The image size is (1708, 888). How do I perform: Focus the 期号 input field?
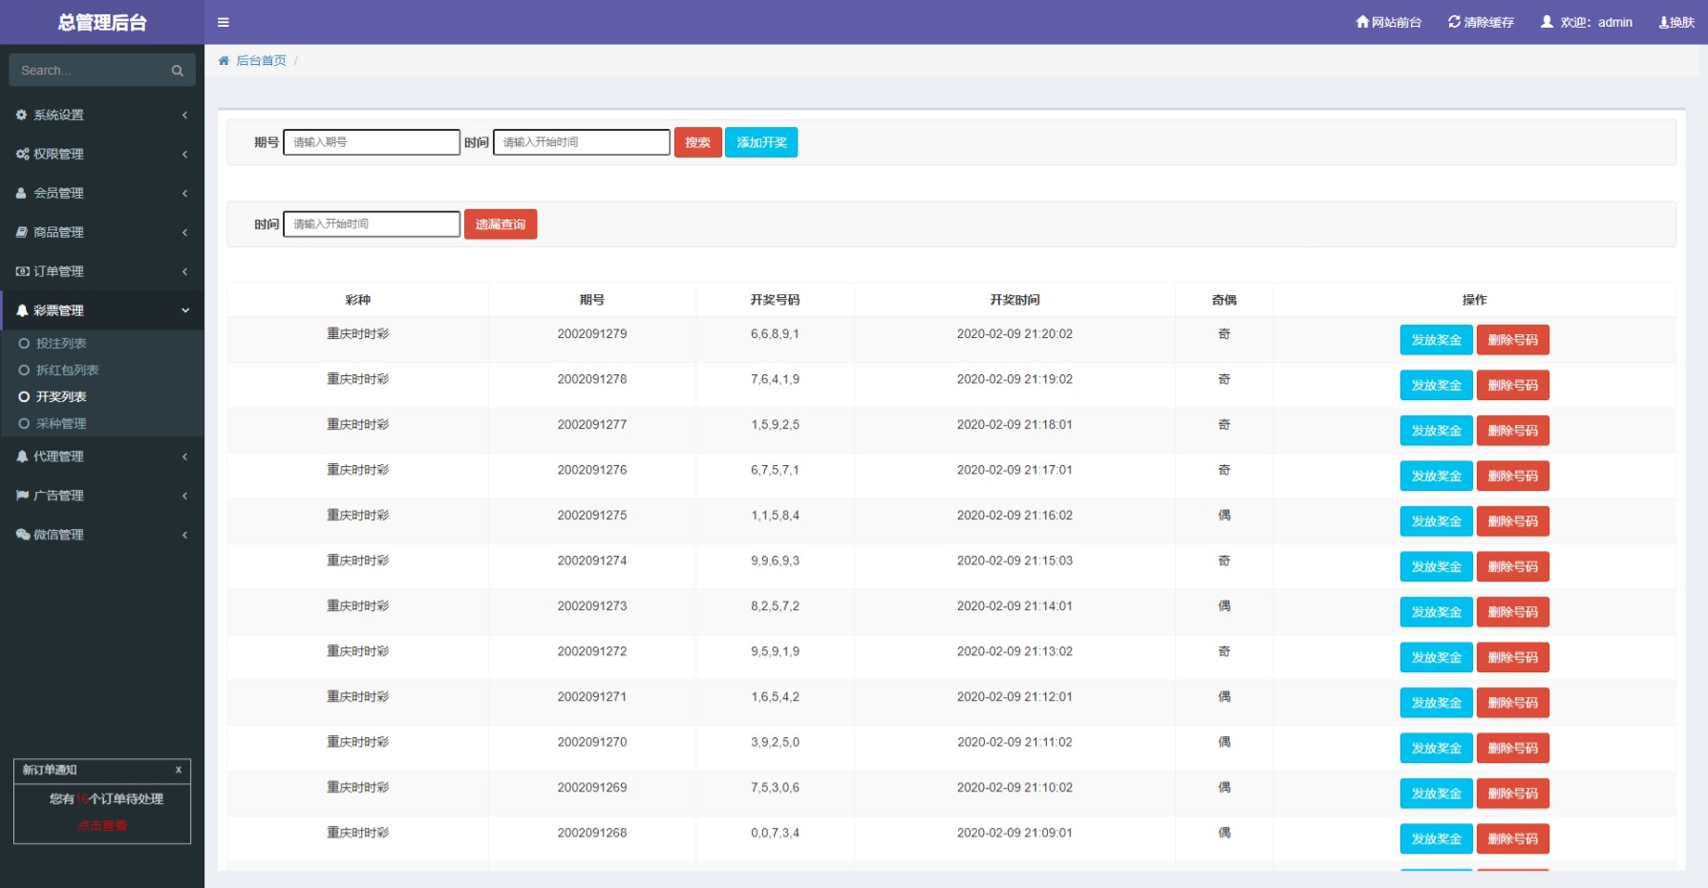(372, 142)
